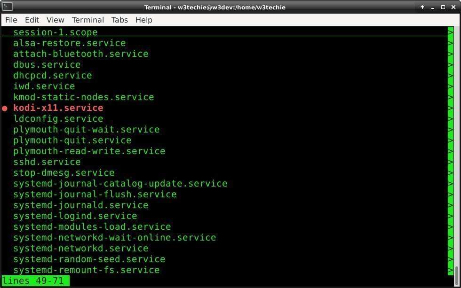Select the sshd.service line
Screen dimensions: 461x288
[x=47, y=162]
